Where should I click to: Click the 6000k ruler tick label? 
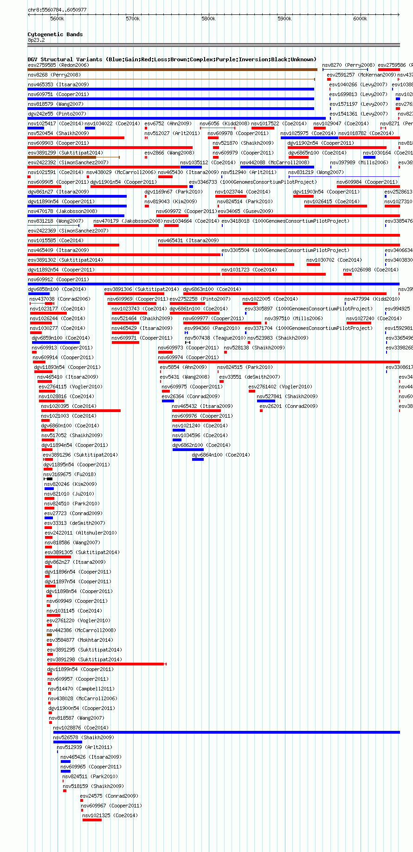click(x=360, y=19)
